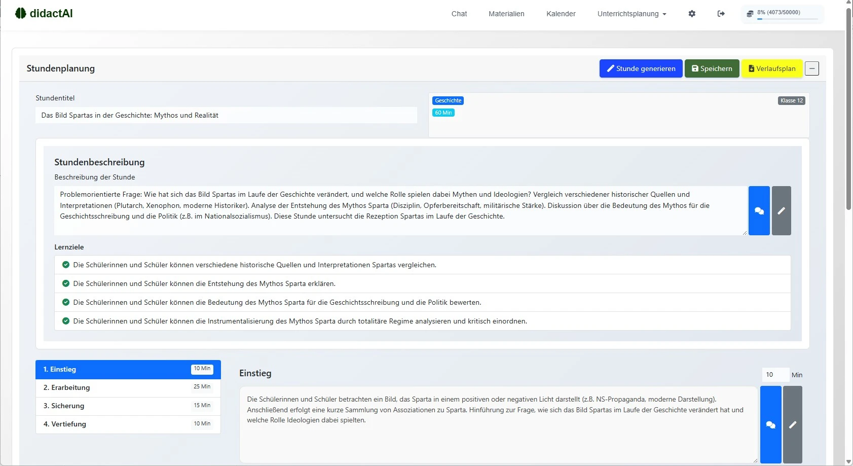Click into the Einstieg description textarea
Viewport: 853px width, 466px height.
coord(499,424)
